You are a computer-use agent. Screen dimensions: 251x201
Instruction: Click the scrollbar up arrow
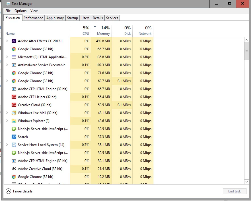point(246,40)
